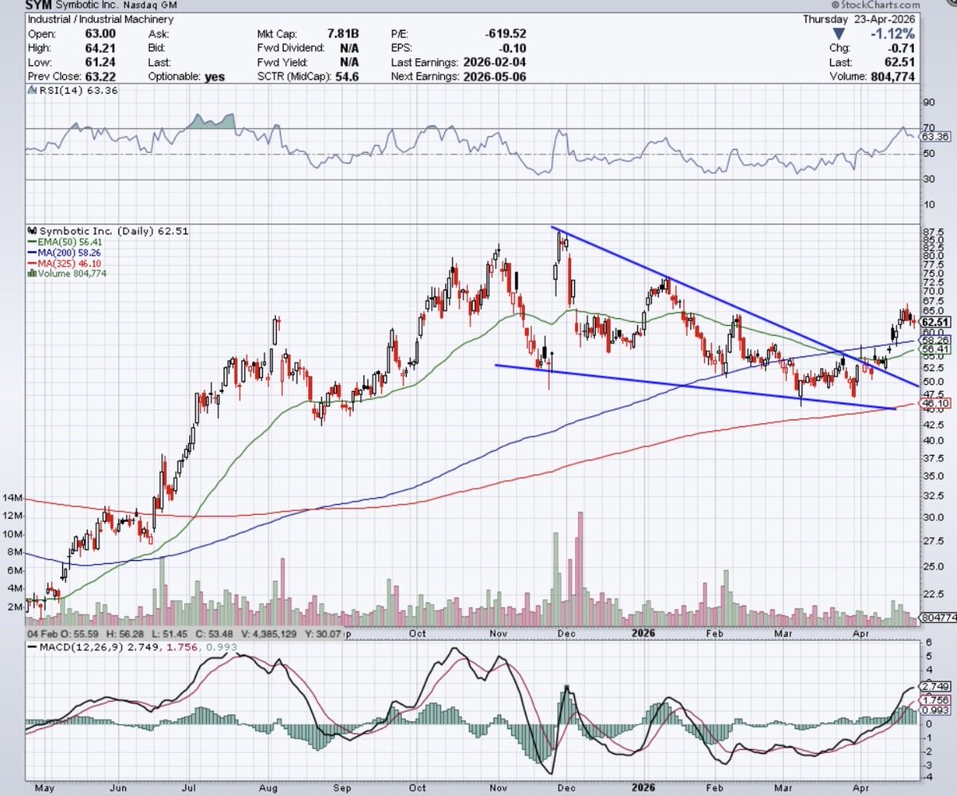Screen dimensions: 957x796
Task: Click the candlestick icon beside Symbotic Inc. (Daily)
Action: click(32, 230)
